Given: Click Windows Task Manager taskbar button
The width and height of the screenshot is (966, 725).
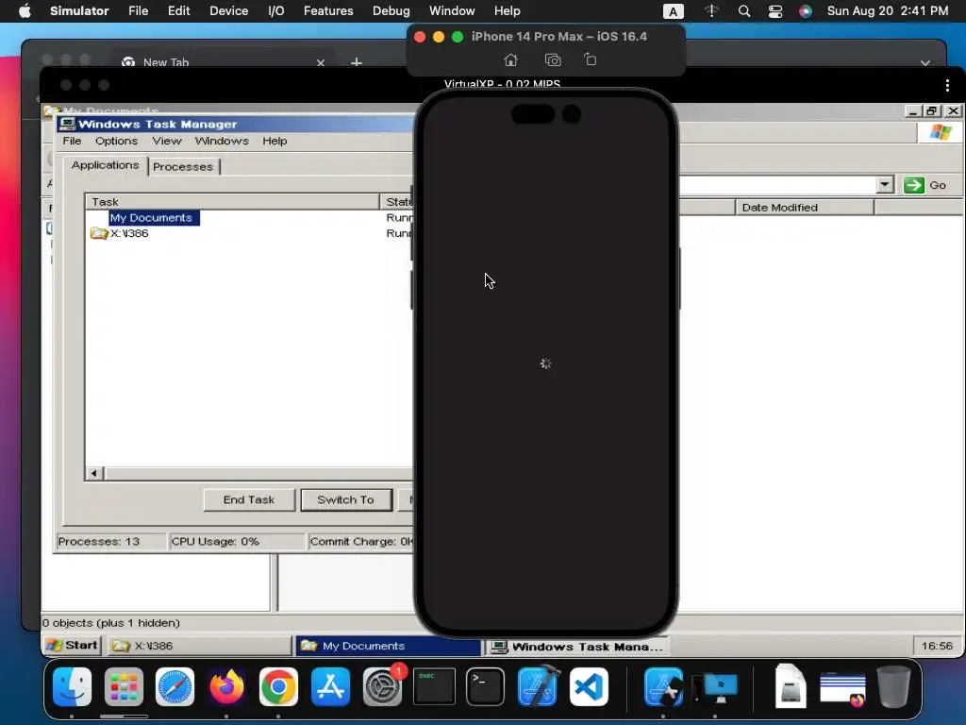Looking at the screenshot, I should [x=578, y=646].
